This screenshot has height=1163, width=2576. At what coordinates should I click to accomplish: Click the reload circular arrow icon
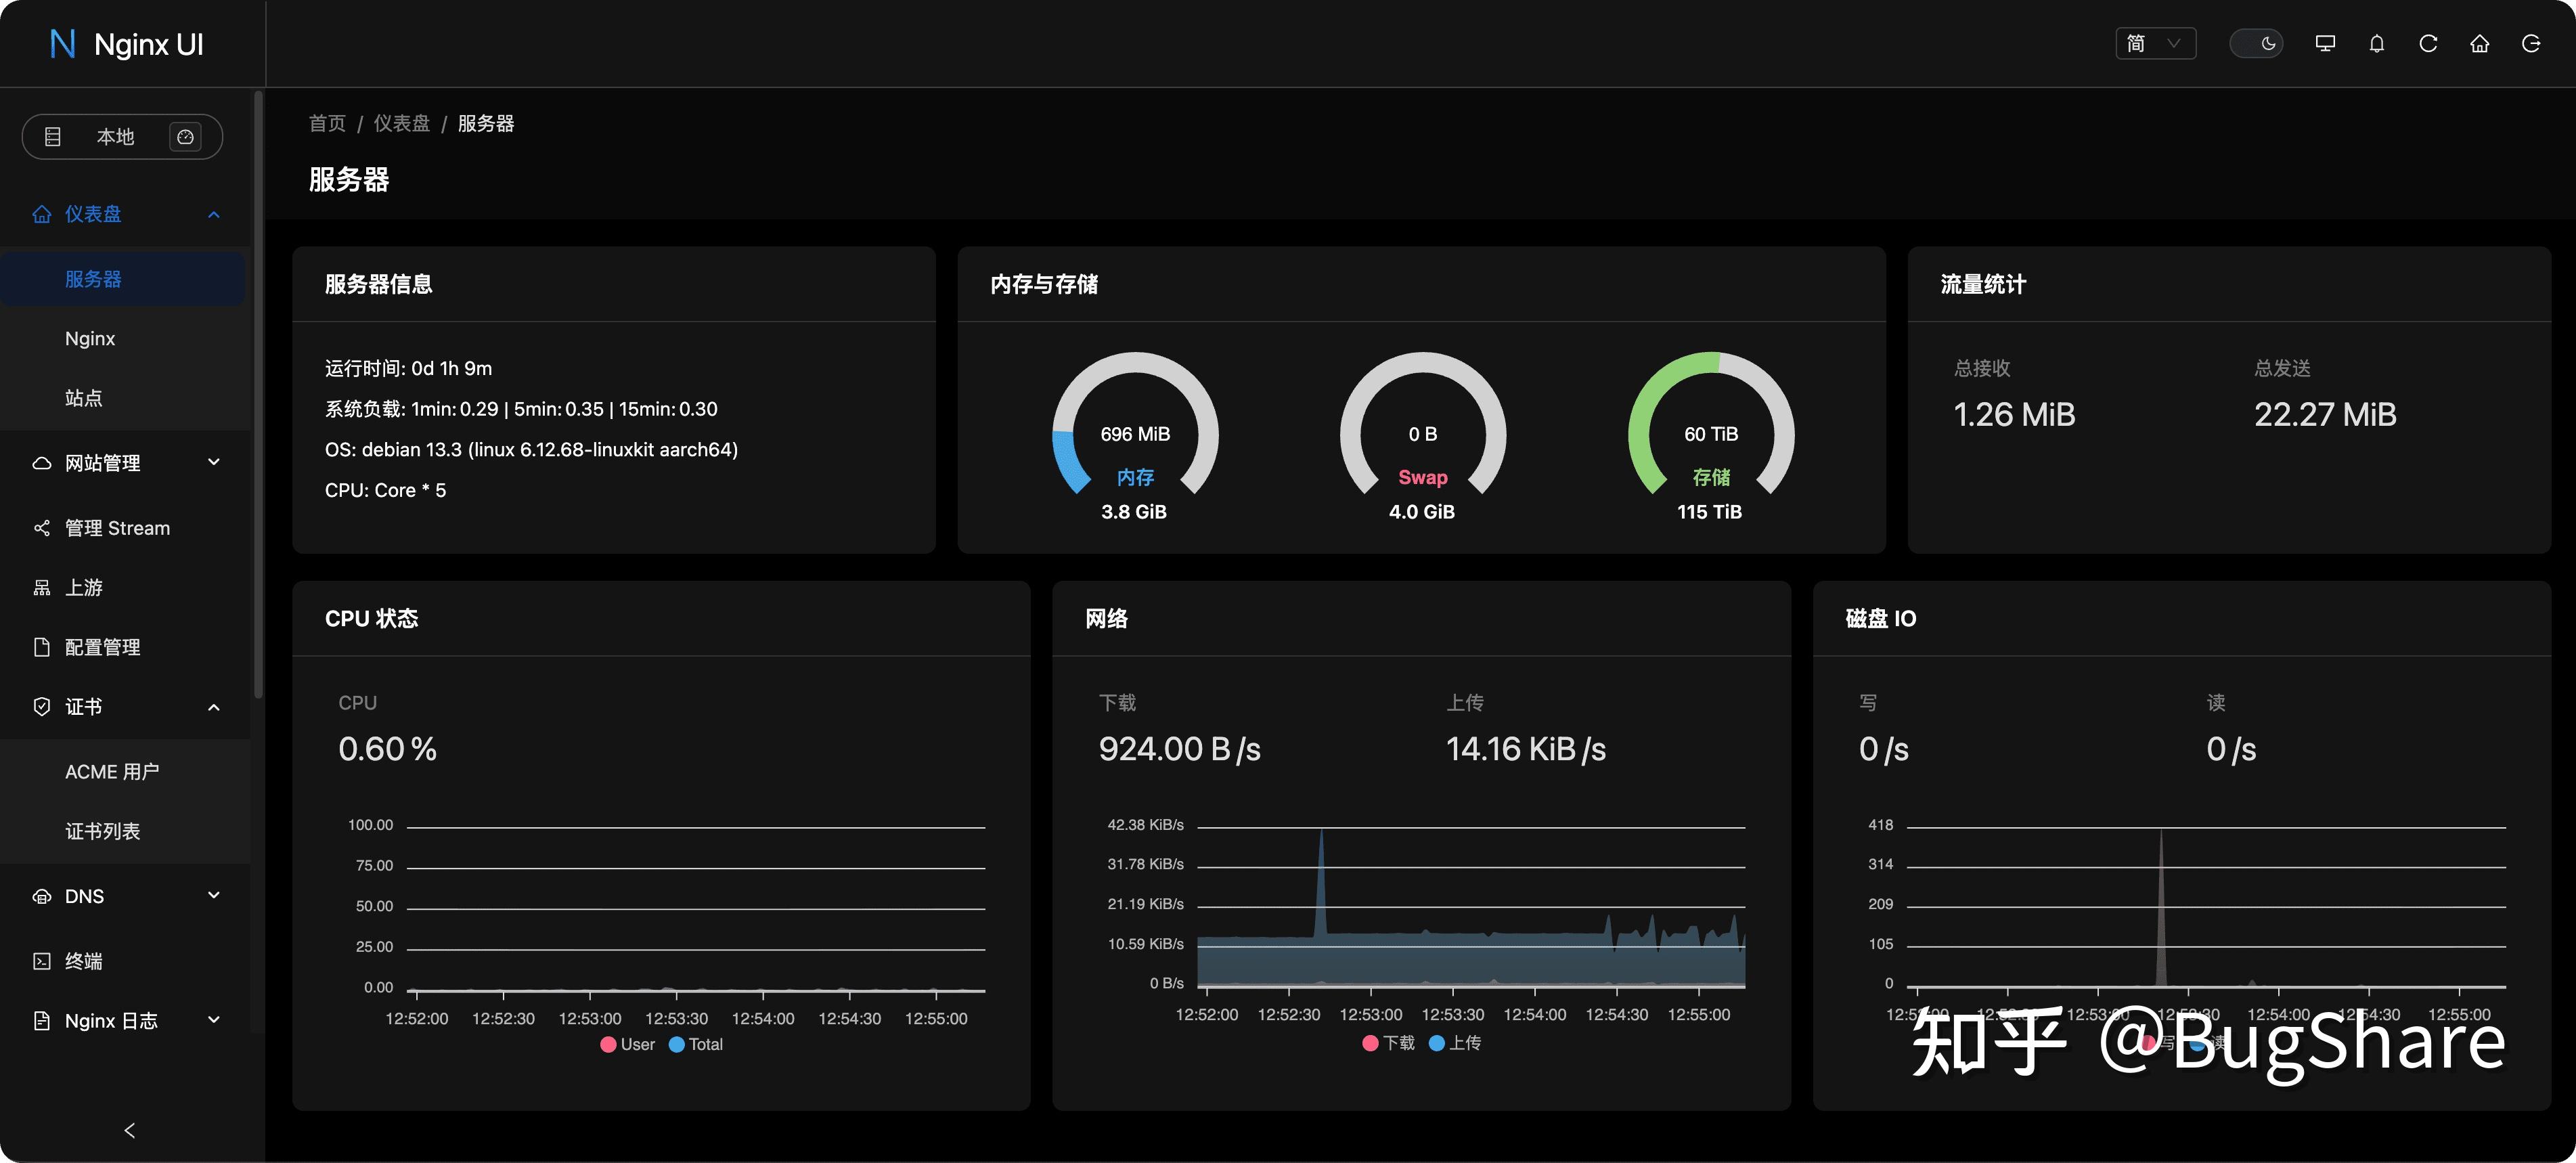coord(2428,43)
